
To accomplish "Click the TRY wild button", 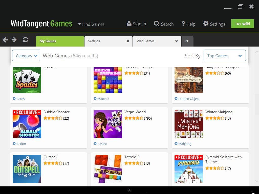I will point(242,24).
